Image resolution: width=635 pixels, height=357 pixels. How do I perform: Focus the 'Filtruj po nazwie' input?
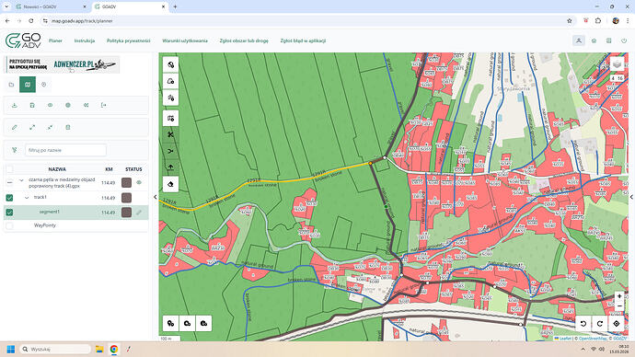65,150
